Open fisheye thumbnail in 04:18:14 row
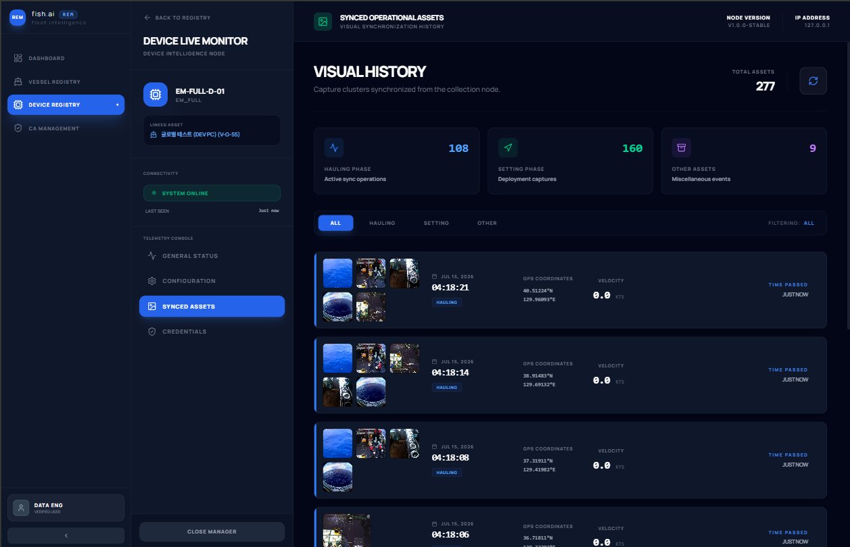 [x=371, y=392]
